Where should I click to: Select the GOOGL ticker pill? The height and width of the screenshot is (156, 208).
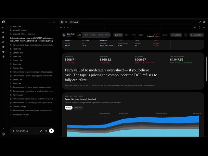click(x=93, y=35)
